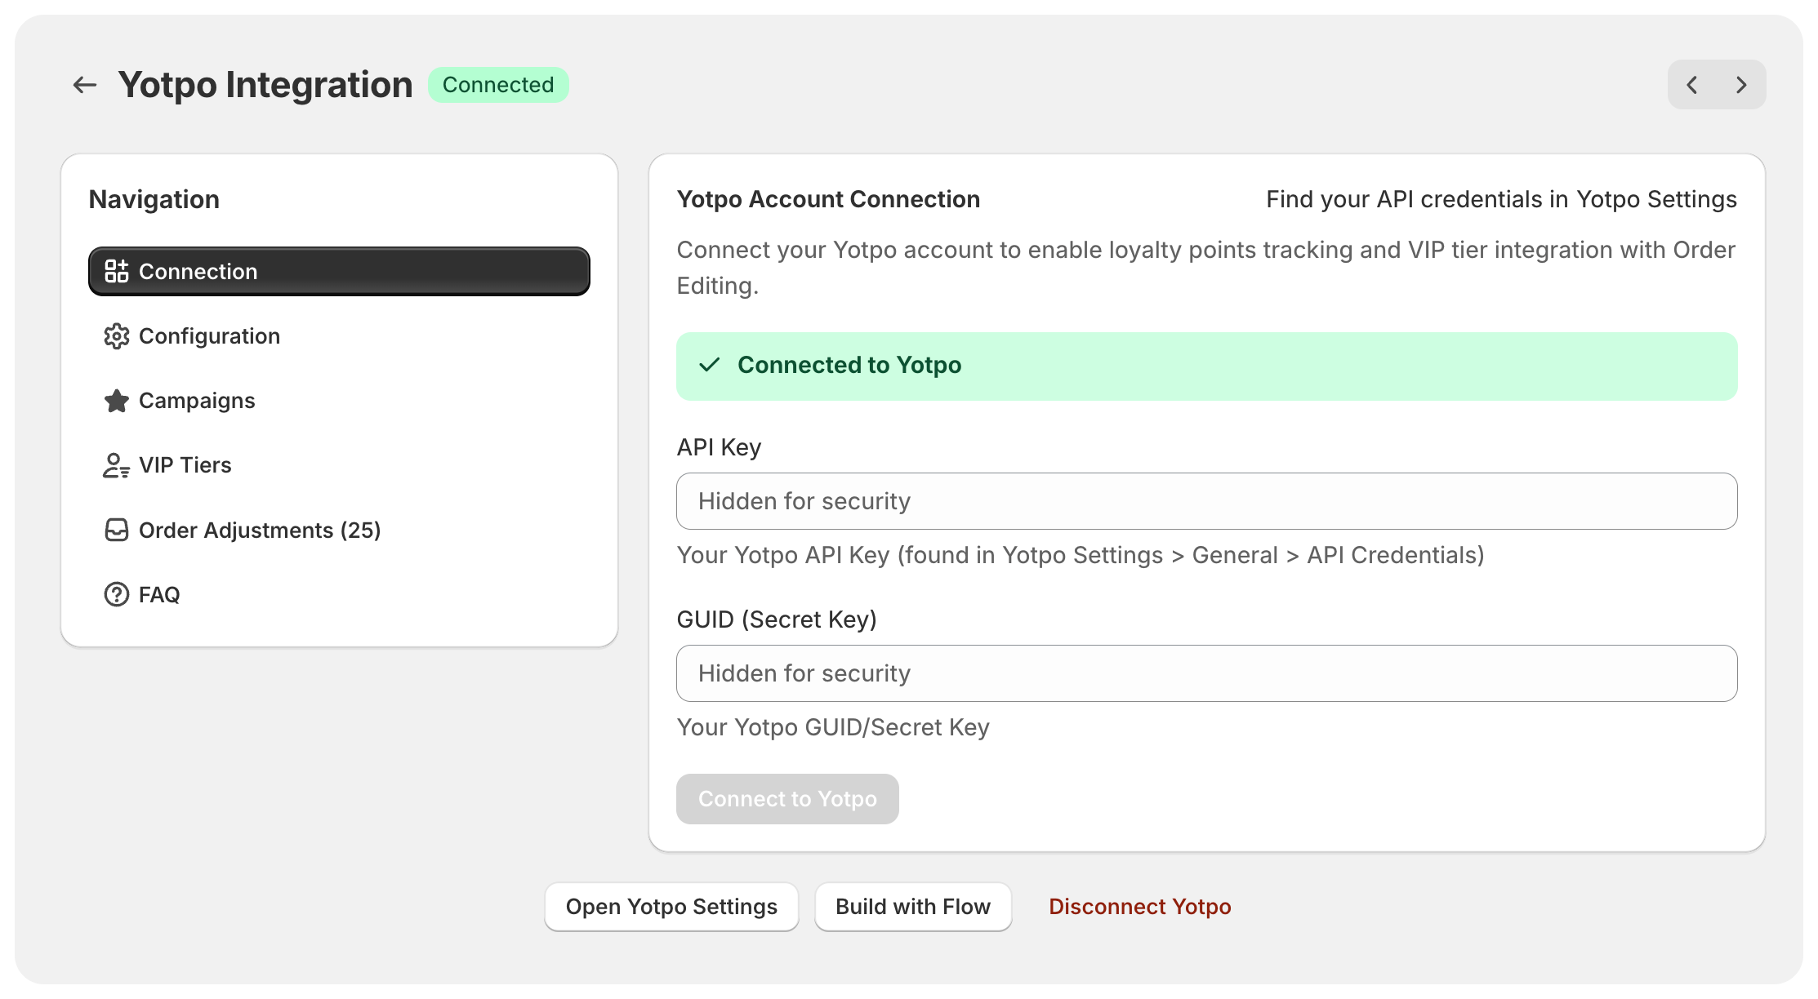Click the Connected status badge
The height and width of the screenshot is (999, 1818).
[498, 85]
